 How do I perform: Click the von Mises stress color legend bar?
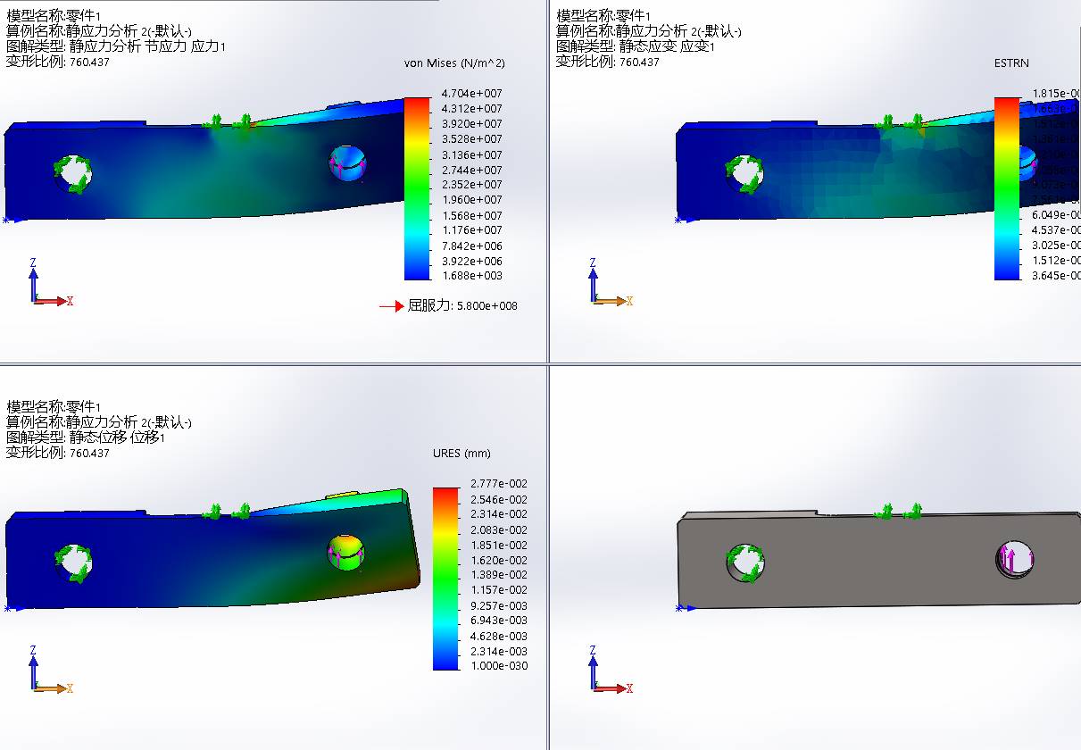pos(417,187)
